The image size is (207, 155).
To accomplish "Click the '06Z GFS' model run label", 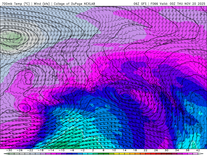I will click(x=140, y=4).
